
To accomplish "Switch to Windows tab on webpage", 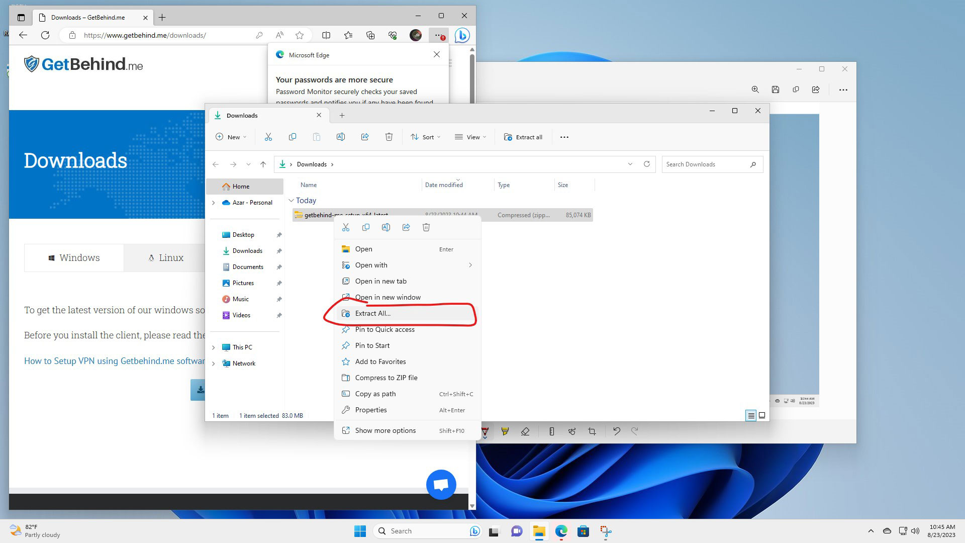I will click(74, 258).
